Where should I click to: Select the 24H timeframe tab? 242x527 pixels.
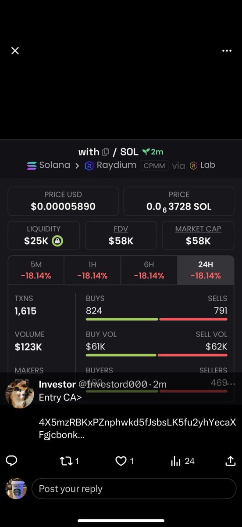coord(206,270)
